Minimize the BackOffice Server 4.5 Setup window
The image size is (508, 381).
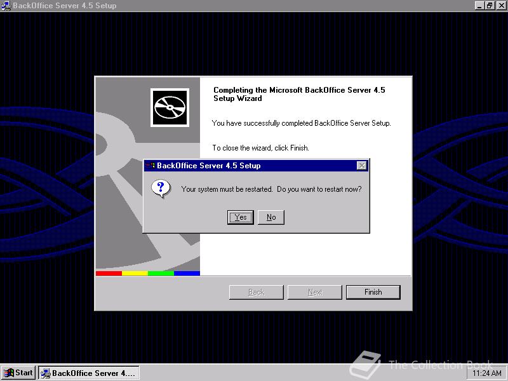(479, 6)
